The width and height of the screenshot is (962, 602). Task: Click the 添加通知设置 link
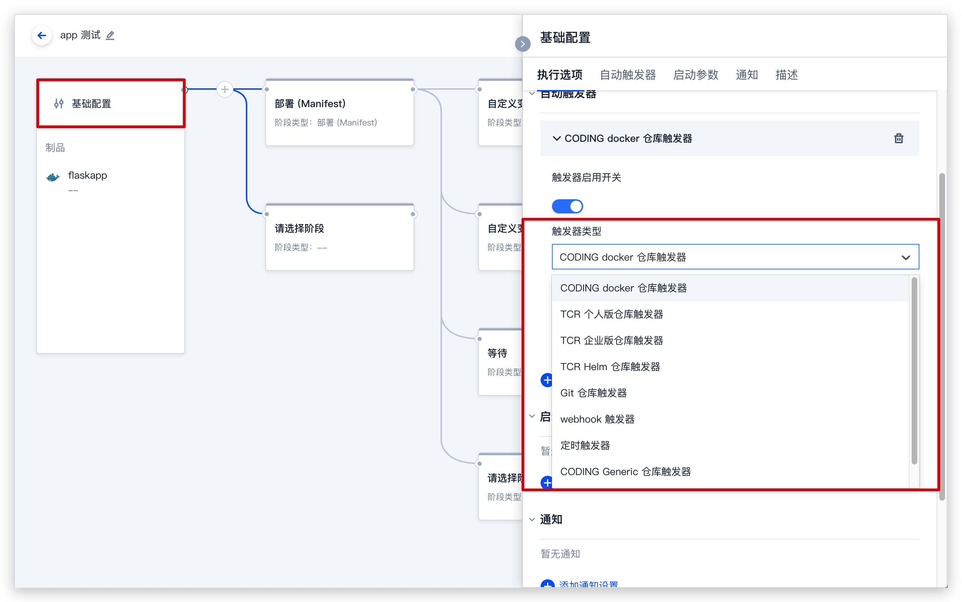(x=588, y=585)
